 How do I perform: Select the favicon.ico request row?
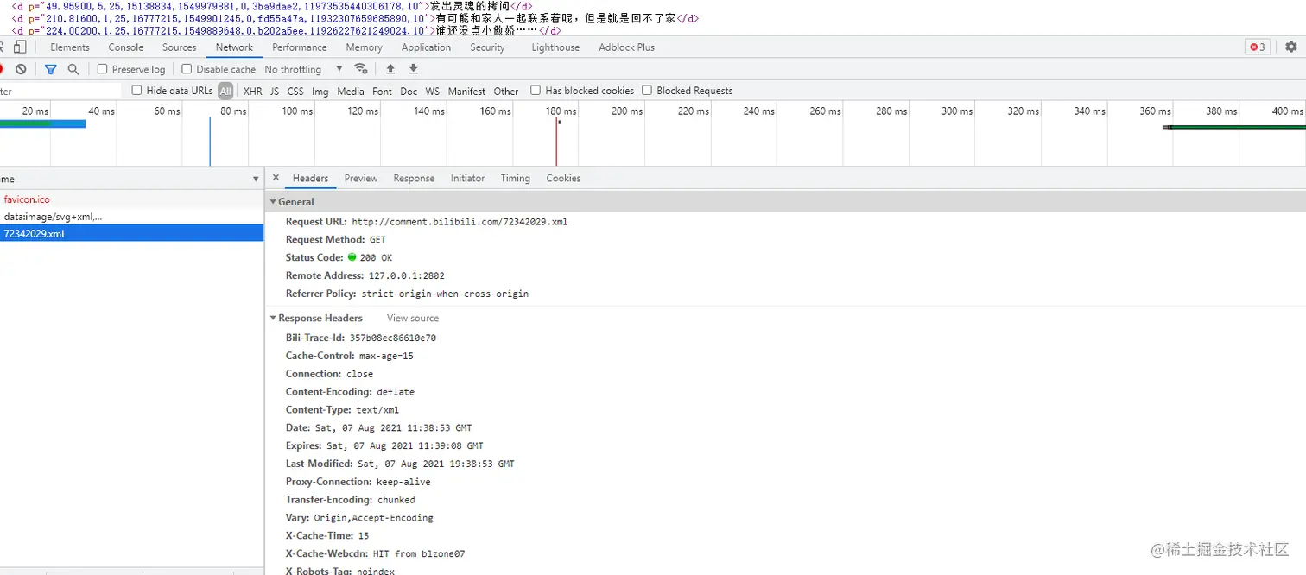[131, 199]
